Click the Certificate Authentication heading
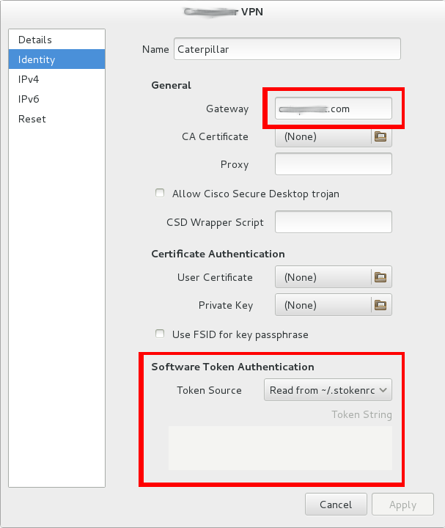 (218, 254)
